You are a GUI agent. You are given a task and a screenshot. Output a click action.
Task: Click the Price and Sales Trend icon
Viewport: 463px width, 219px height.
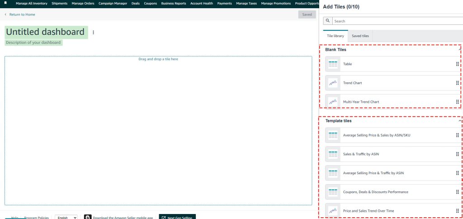(x=333, y=211)
